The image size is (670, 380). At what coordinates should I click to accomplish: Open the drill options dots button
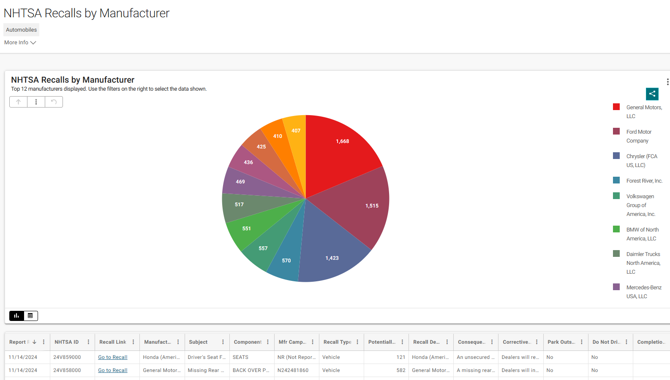point(36,102)
